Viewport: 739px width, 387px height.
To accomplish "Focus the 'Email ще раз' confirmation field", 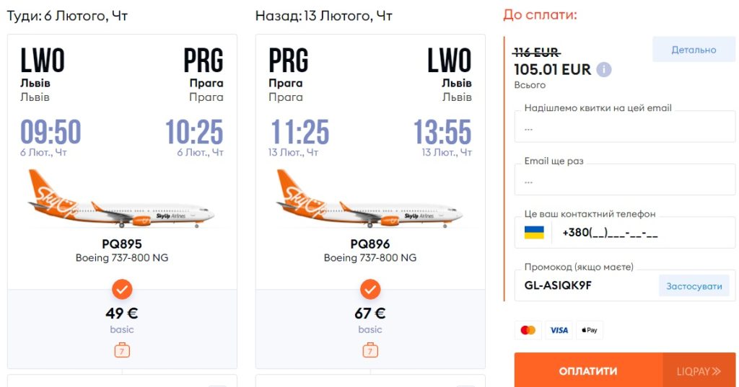I will click(624, 182).
